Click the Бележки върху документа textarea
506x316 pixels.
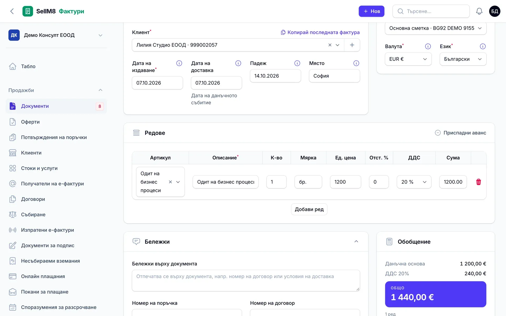246,280
